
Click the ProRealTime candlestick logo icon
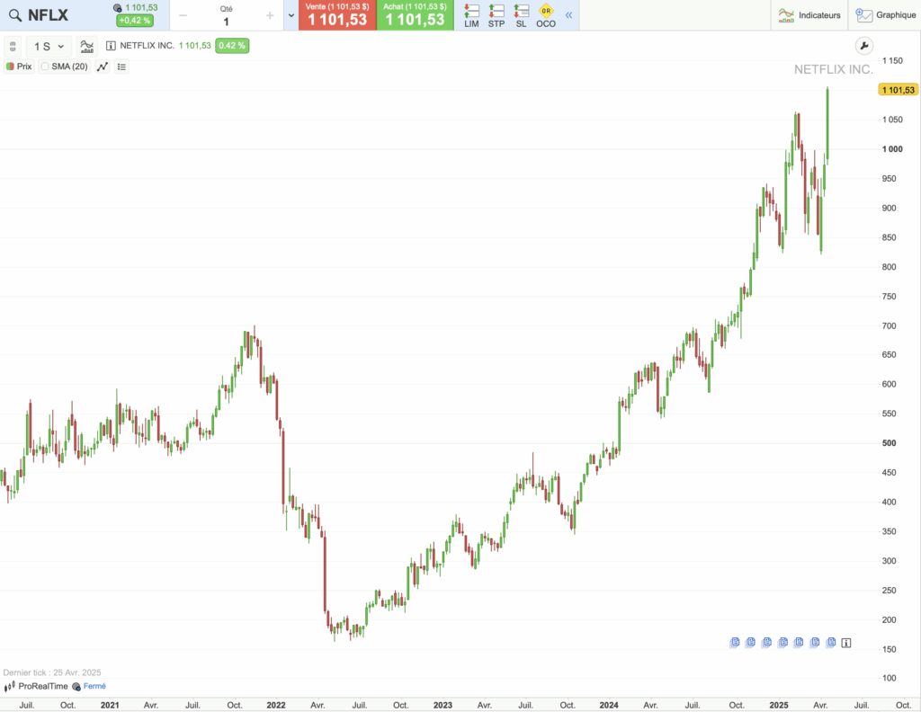tap(9, 686)
